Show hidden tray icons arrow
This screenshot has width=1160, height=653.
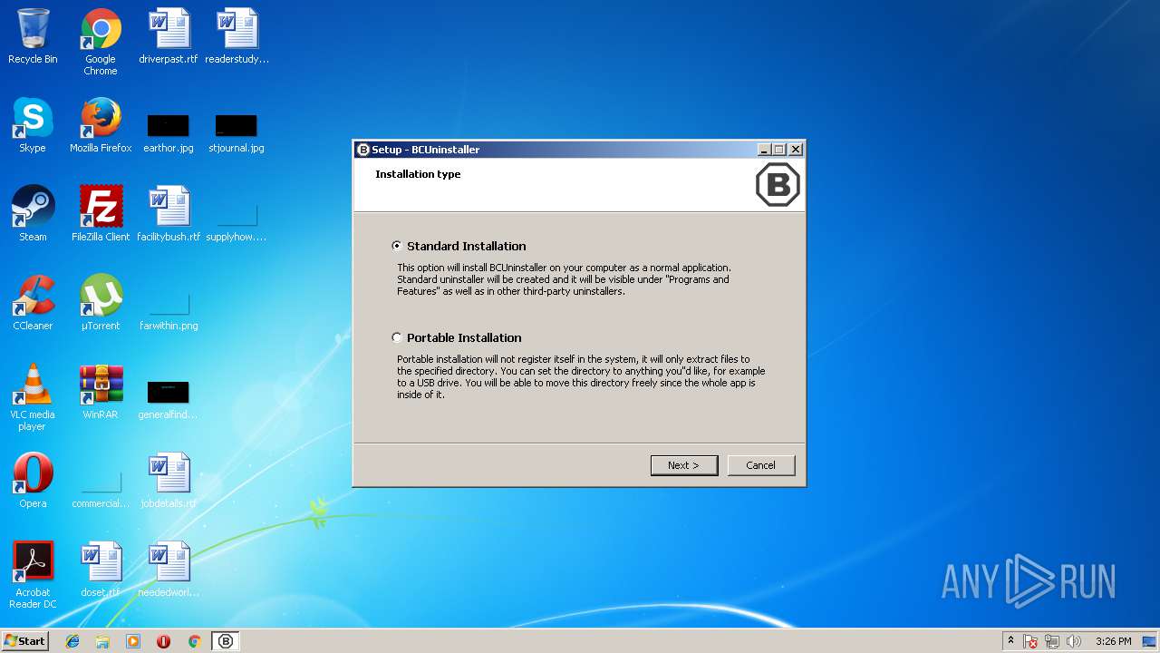click(x=1010, y=641)
